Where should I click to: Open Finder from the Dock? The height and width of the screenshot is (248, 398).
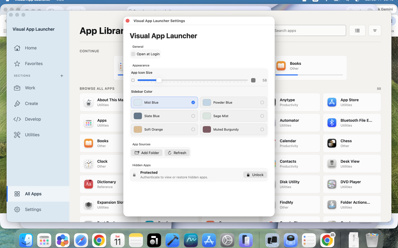(26, 240)
